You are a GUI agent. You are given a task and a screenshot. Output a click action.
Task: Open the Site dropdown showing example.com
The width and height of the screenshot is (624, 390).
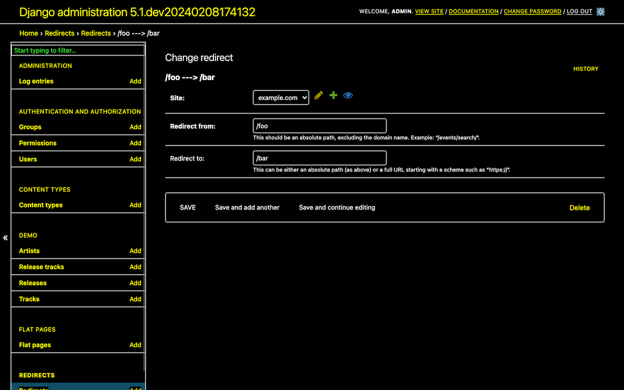click(x=281, y=97)
